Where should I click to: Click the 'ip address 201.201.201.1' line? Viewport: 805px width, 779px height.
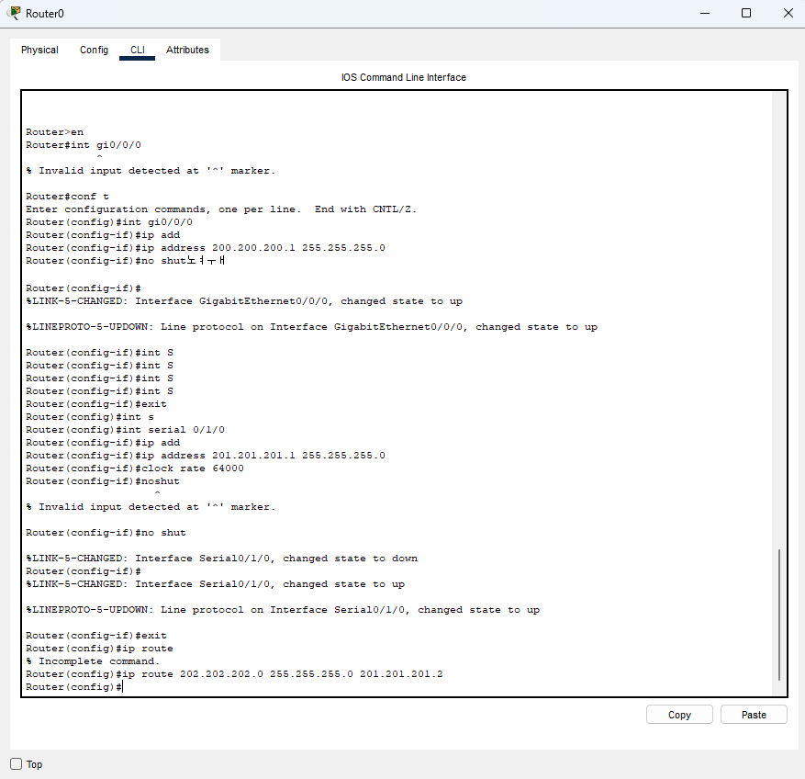pyautogui.click(x=206, y=456)
